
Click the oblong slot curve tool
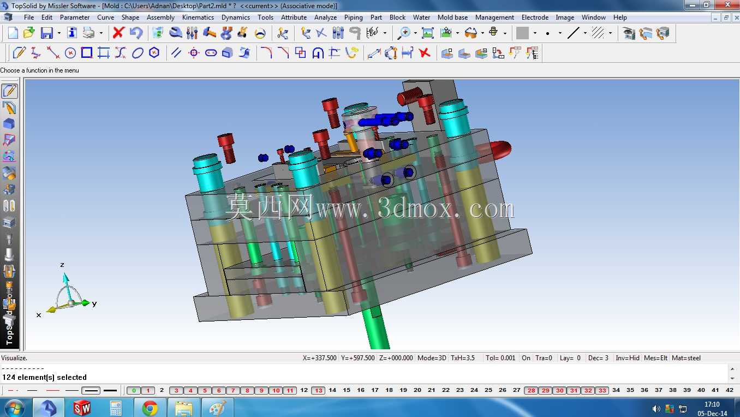pos(211,53)
